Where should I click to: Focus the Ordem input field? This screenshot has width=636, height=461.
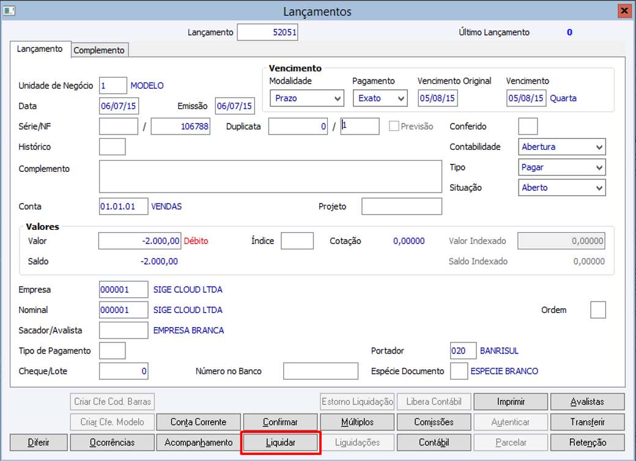pyautogui.click(x=598, y=310)
